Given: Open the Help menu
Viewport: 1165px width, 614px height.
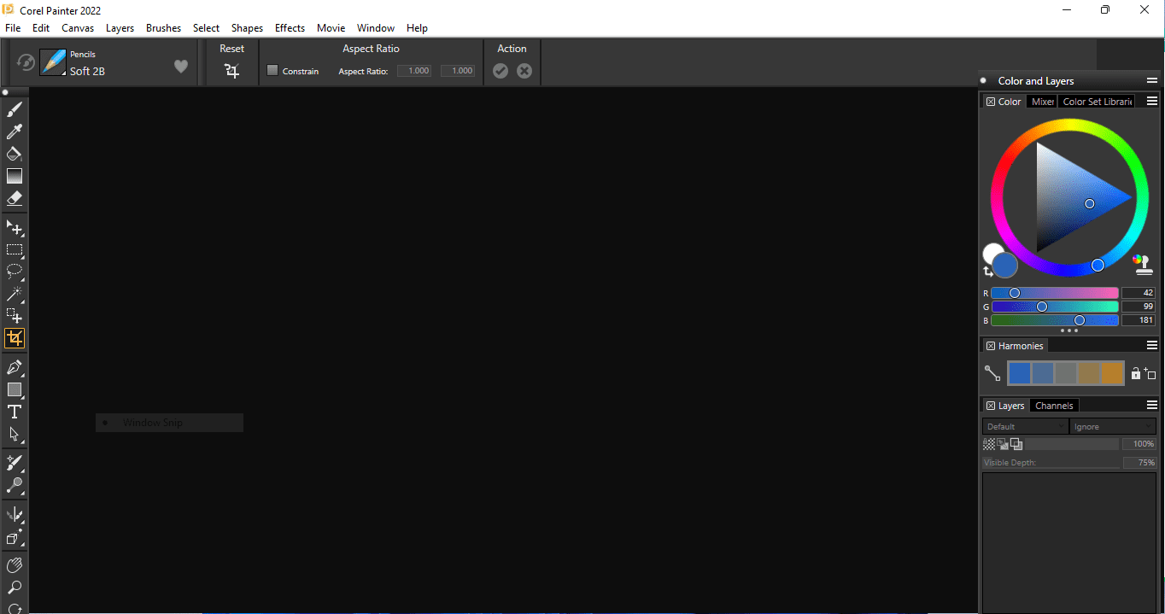Looking at the screenshot, I should (x=417, y=28).
